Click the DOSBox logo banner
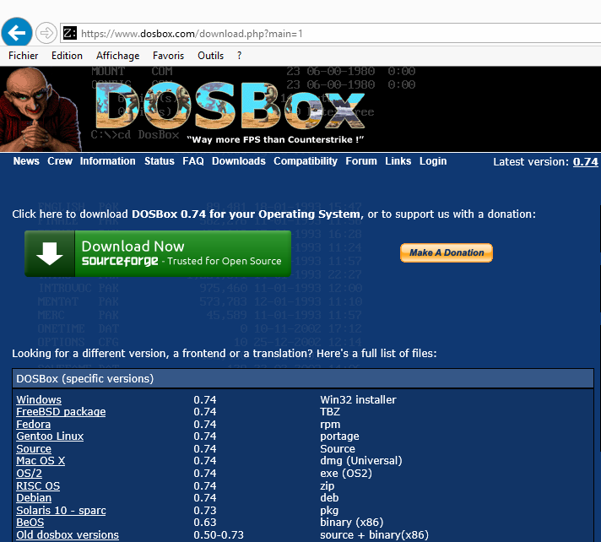The image size is (601, 542). pyautogui.click(x=230, y=106)
